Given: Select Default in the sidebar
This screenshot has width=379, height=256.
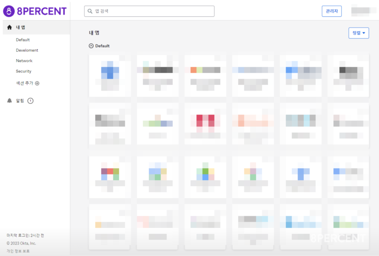Looking at the screenshot, I should (x=23, y=40).
